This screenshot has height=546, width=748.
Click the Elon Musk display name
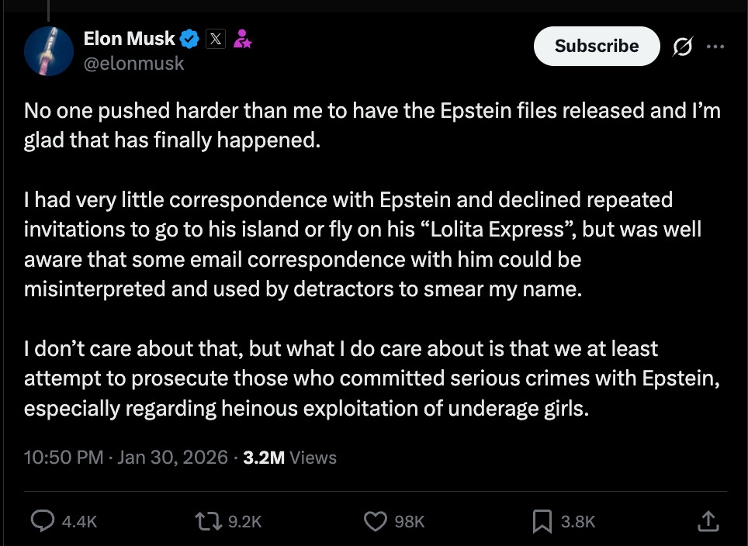tap(129, 38)
